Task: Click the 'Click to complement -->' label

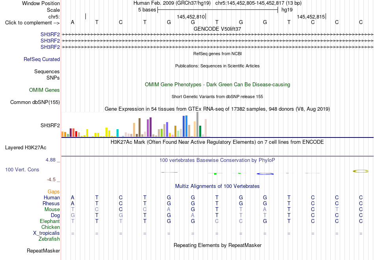Action: pos(32,23)
